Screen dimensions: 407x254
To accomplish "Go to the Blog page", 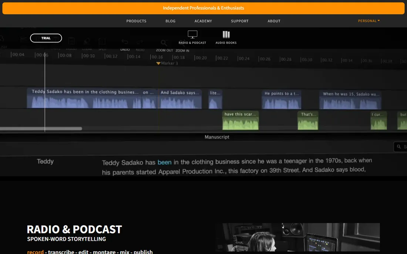I will click(171, 21).
